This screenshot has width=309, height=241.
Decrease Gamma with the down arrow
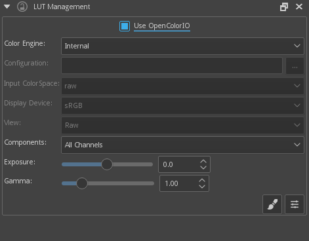click(202, 187)
